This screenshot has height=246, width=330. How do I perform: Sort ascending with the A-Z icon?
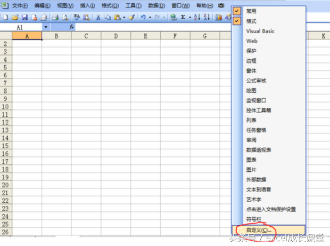tap(197, 17)
